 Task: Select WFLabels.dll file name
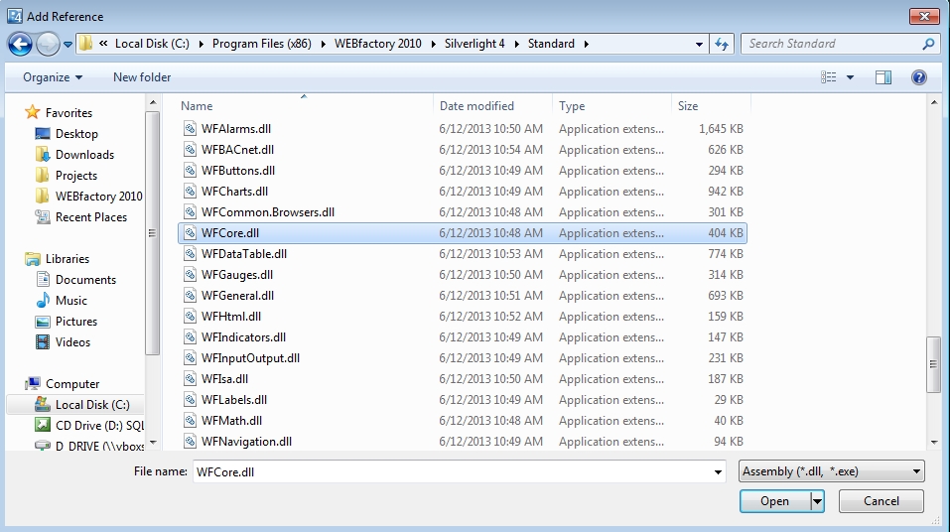[x=234, y=400]
